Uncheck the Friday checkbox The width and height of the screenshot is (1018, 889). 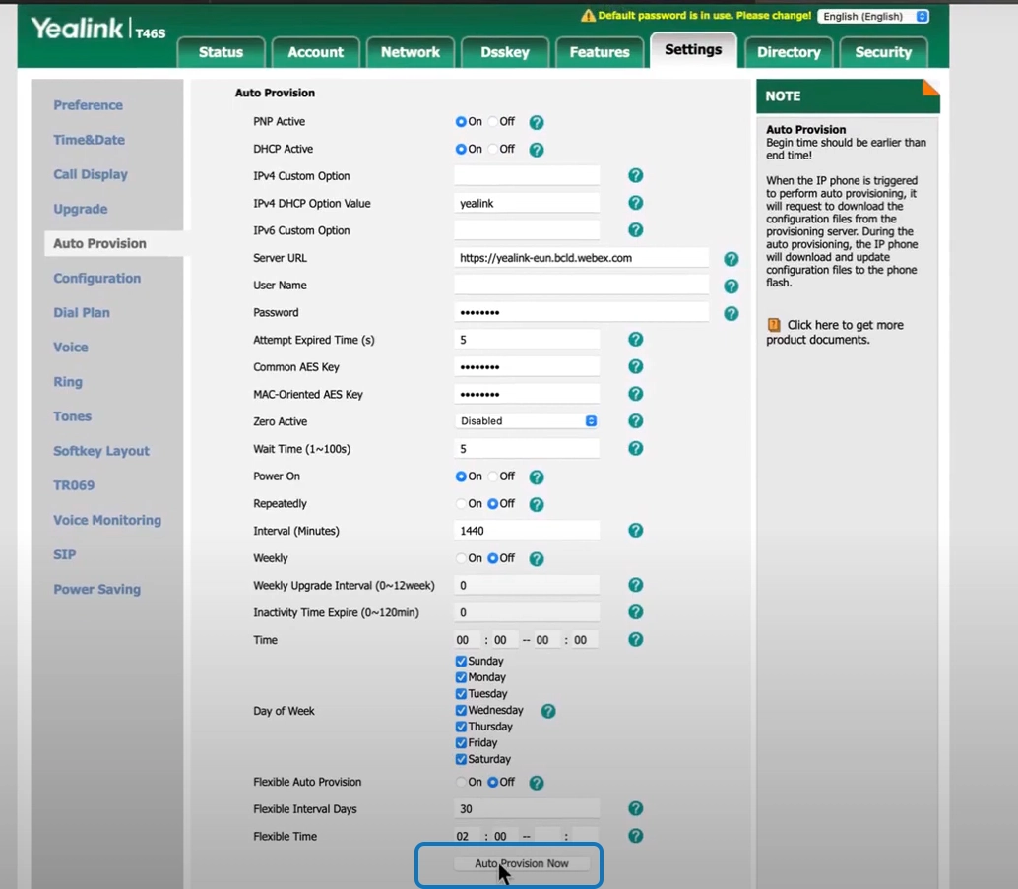click(461, 743)
